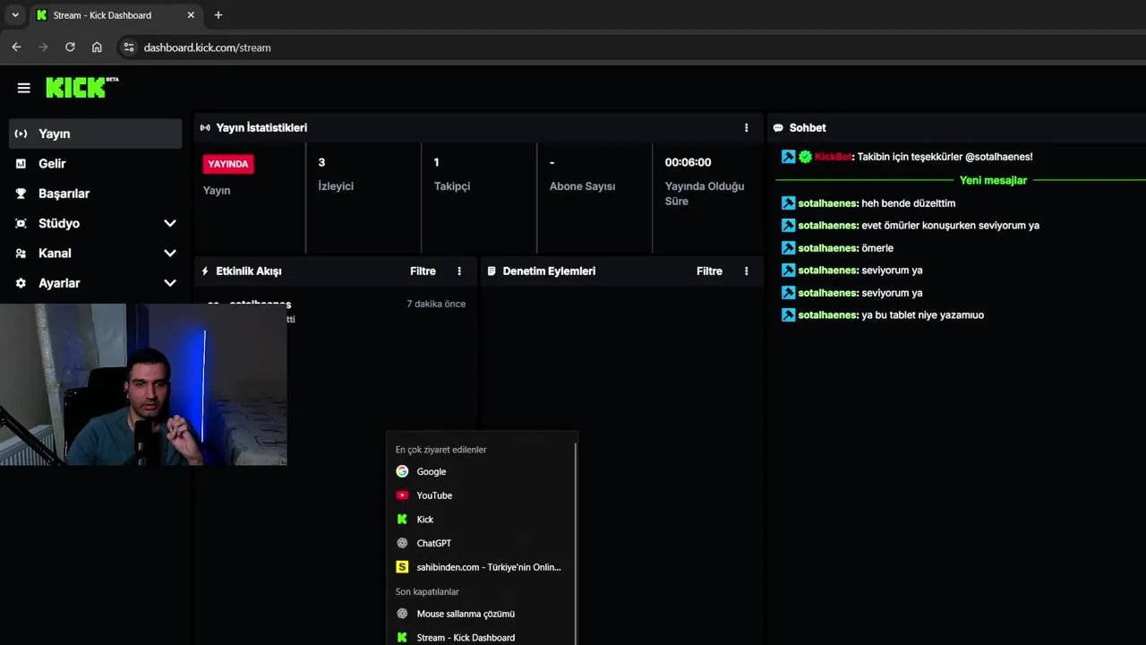Open Etkinlik Akışı three-dot options
Image resolution: width=1146 pixels, height=645 pixels.
click(x=459, y=271)
